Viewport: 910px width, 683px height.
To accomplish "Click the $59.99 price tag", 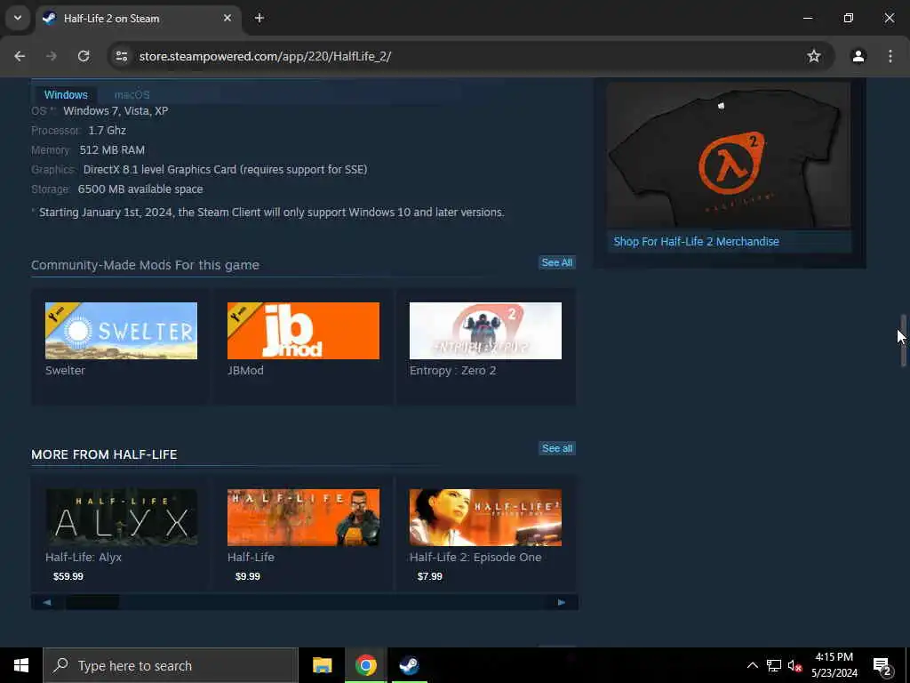I will click(68, 576).
